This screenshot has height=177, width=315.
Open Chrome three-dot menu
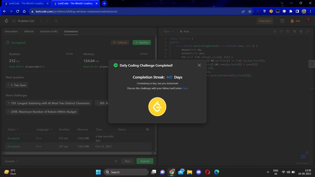click(310, 12)
